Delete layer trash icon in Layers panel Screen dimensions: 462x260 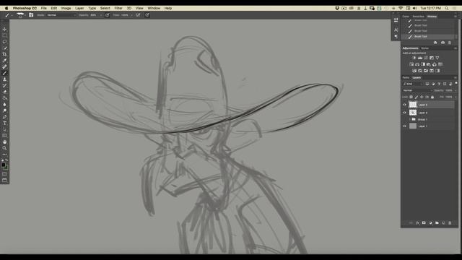click(x=450, y=223)
